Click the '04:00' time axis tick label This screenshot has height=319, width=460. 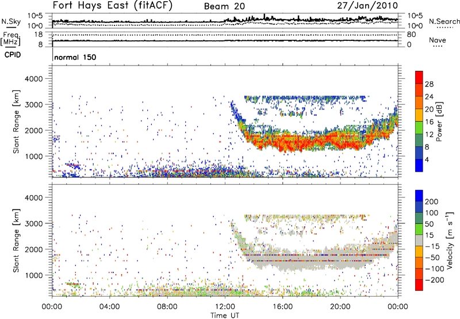[x=109, y=307]
